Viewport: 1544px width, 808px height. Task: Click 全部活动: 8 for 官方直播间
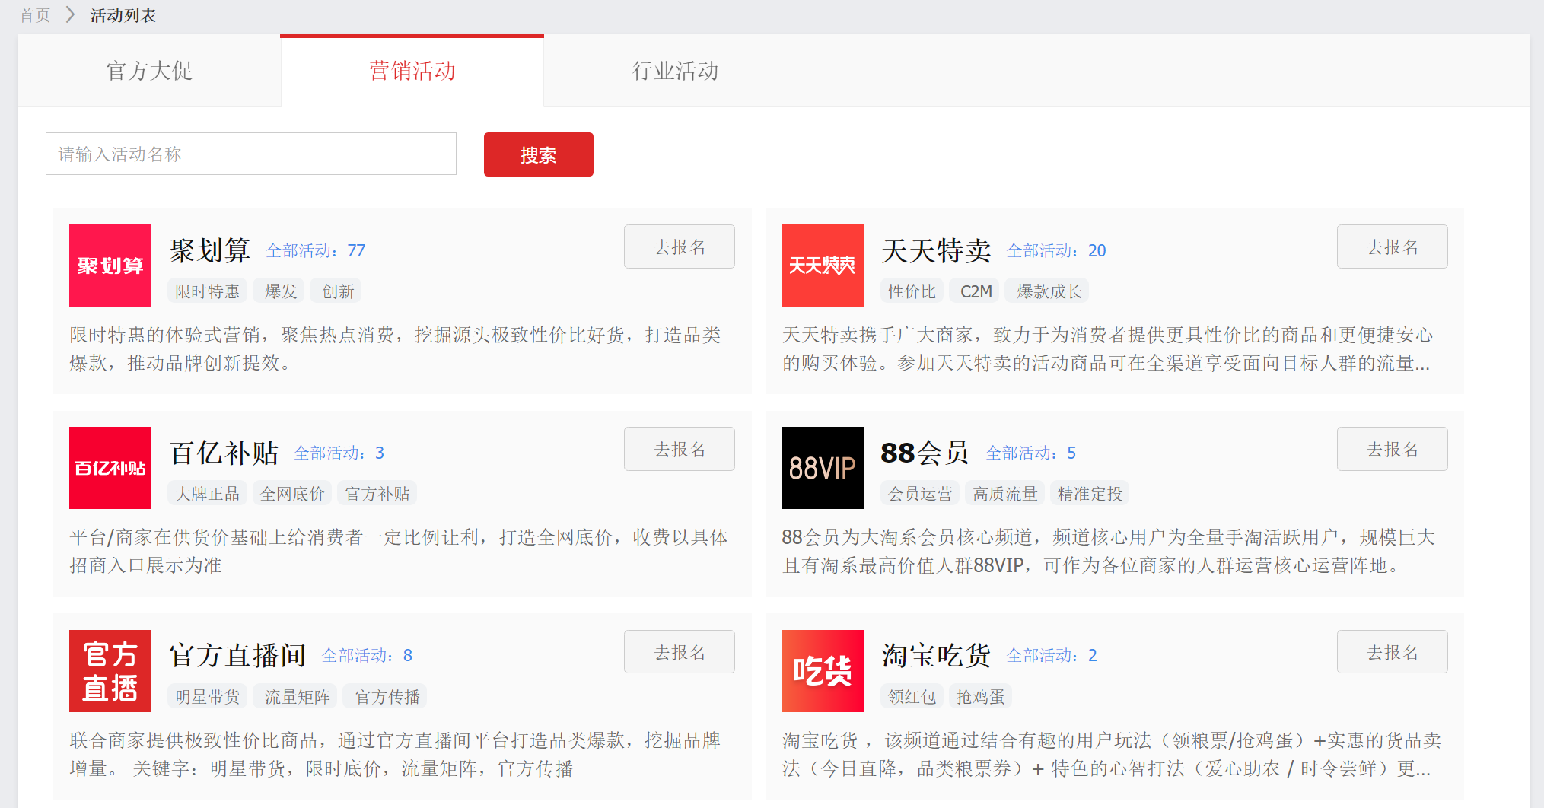pyautogui.click(x=368, y=655)
